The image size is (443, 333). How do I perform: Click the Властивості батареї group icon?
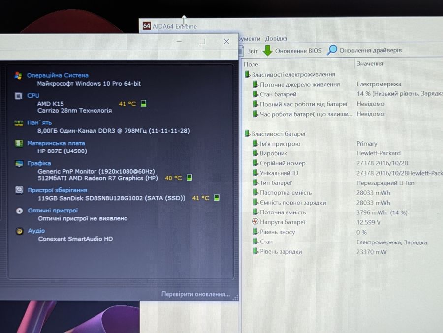pyautogui.click(x=247, y=133)
